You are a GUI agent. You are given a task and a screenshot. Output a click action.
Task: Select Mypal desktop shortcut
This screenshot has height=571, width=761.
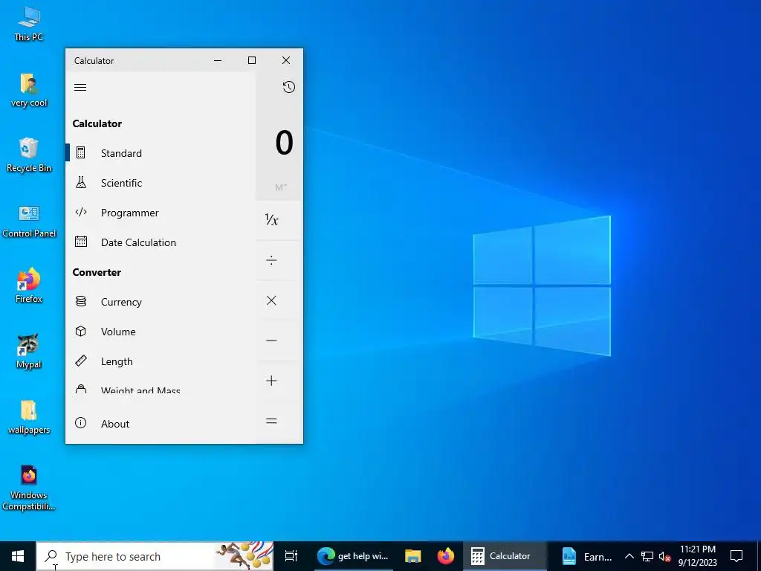pyautogui.click(x=29, y=351)
